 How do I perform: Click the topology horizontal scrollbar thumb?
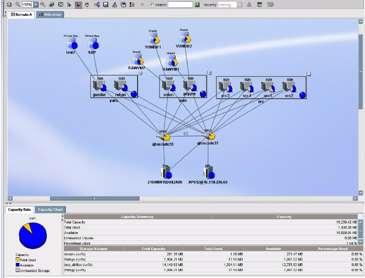(94, 198)
